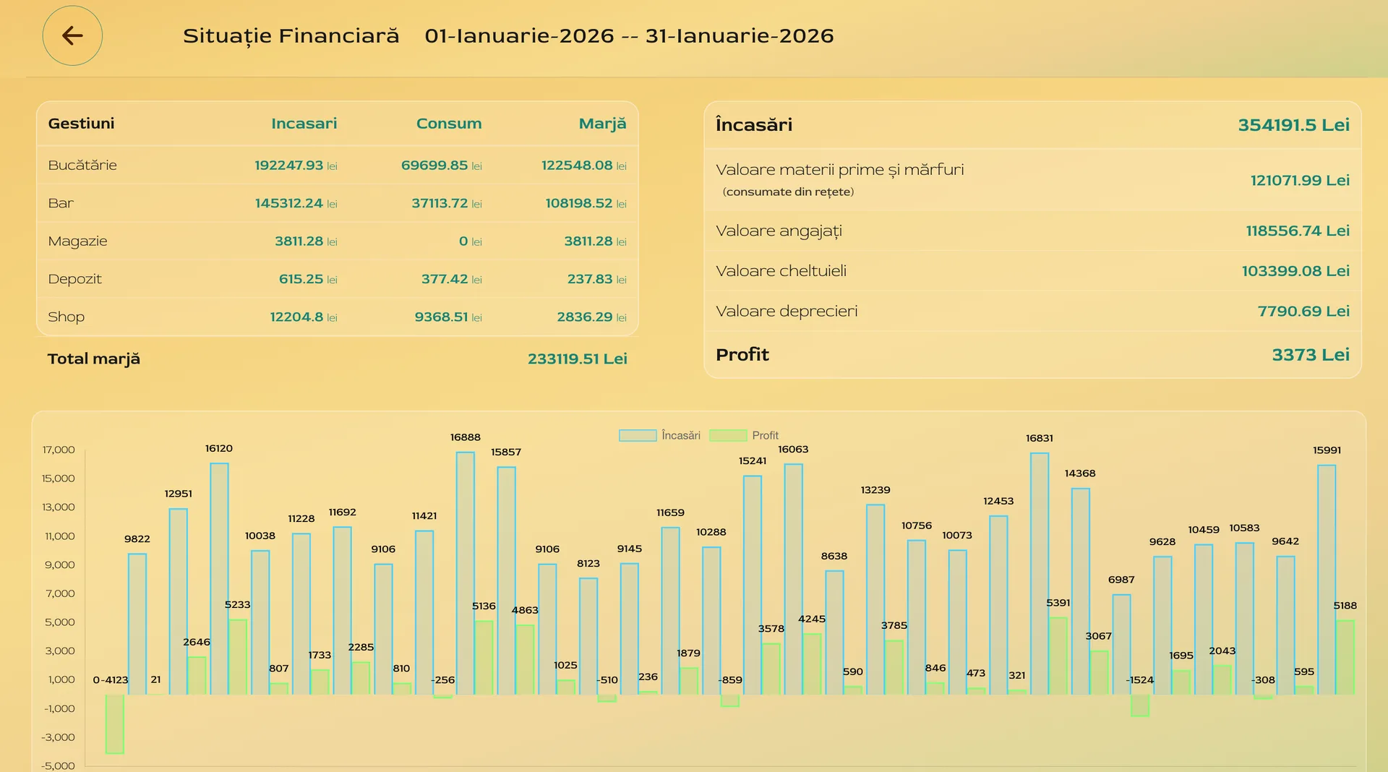Image resolution: width=1388 pixels, height=772 pixels.
Task: Click the Valoare angajați row
Action: pos(1012,231)
